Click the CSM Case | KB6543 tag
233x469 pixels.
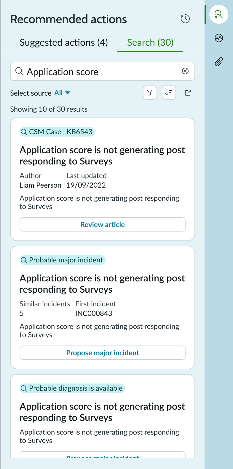pyautogui.click(x=57, y=132)
